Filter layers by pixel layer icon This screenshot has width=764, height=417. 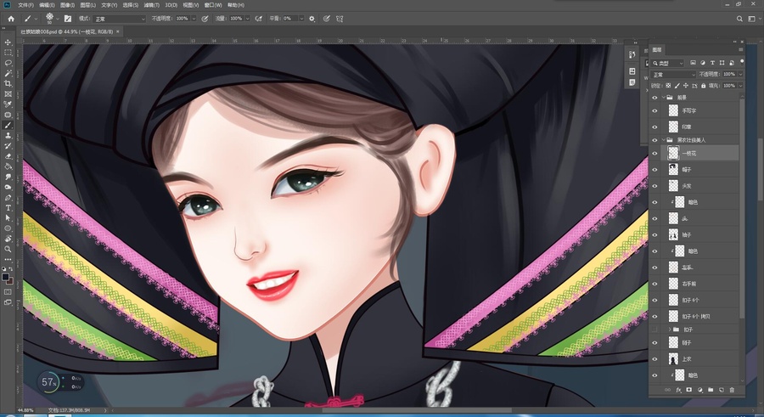693,63
